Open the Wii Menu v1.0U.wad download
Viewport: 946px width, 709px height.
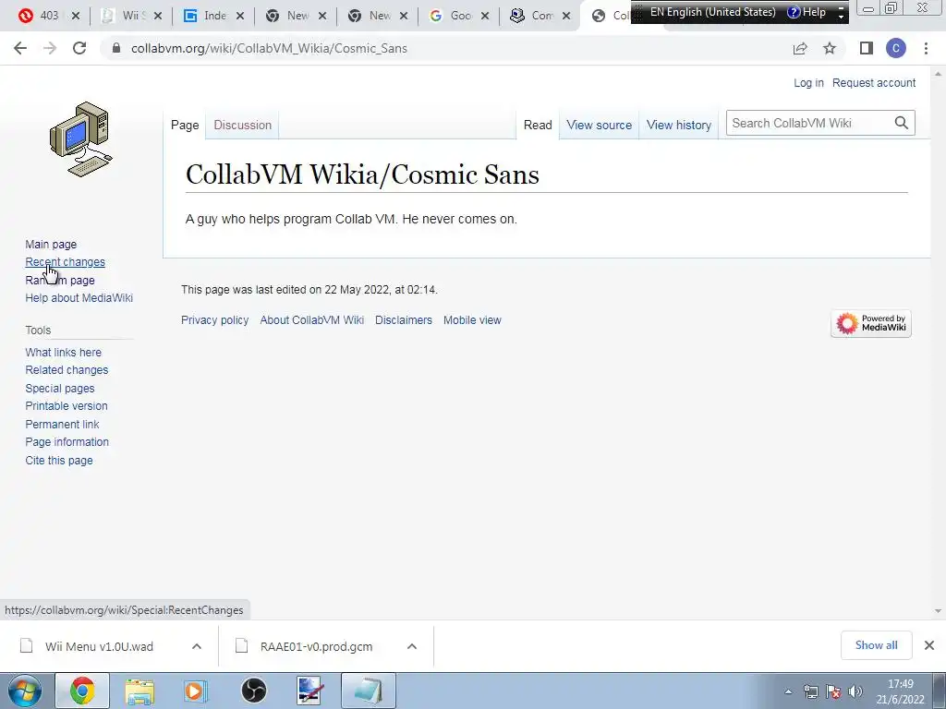pos(99,646)
